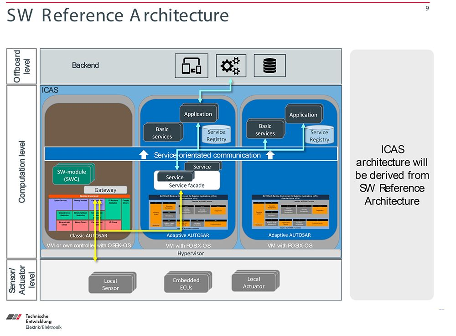Click the Service Registry cylinder in the rightmost VM

point(319,135)
